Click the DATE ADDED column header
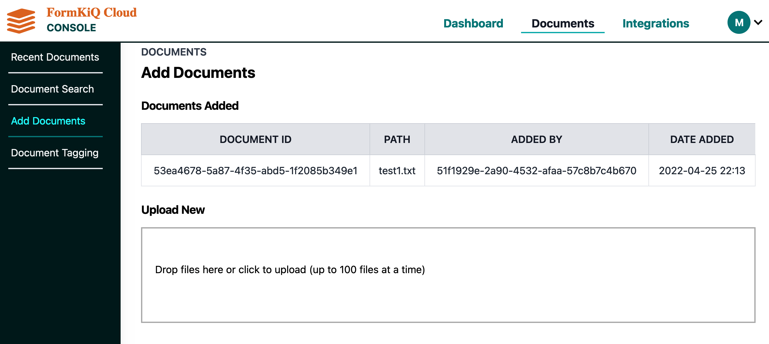Viewport: 769px width, 344px height. (702, 139)
